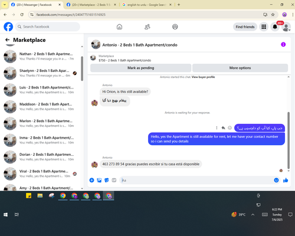Reply to the Urdu sent message
The image size is (295, 236).
click(223, 128)
